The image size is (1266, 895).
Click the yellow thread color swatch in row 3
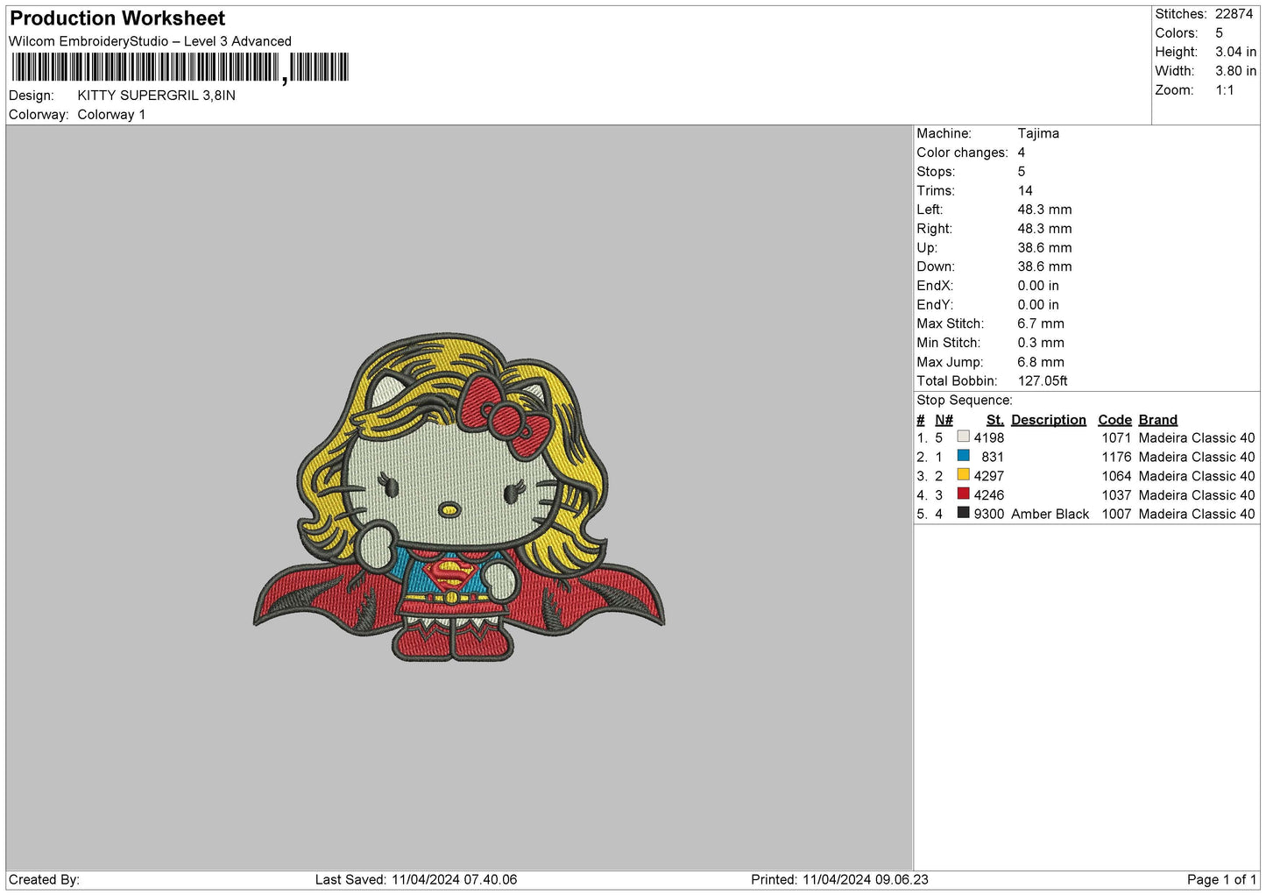(964, 474)
